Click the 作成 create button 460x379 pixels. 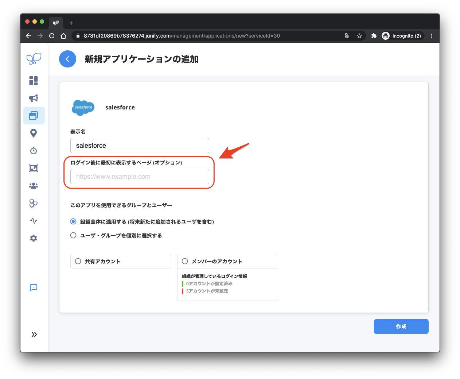401,326
